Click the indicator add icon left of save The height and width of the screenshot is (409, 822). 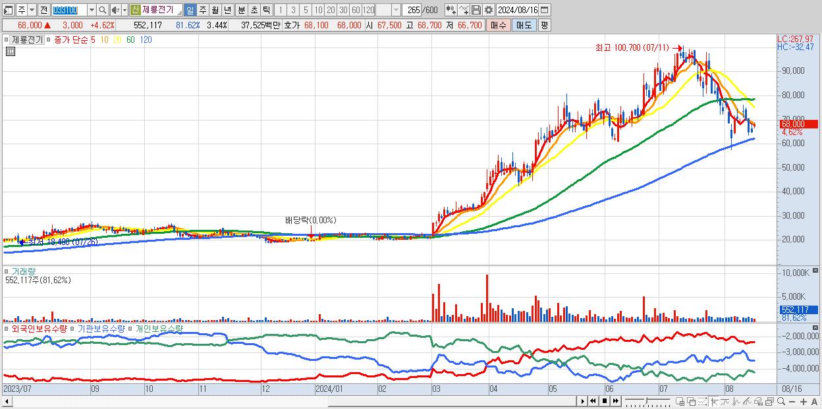[451, 10]
